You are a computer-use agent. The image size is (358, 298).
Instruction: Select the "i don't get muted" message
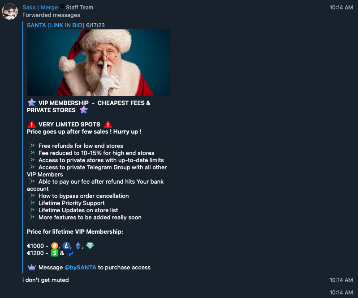point(45,280)
